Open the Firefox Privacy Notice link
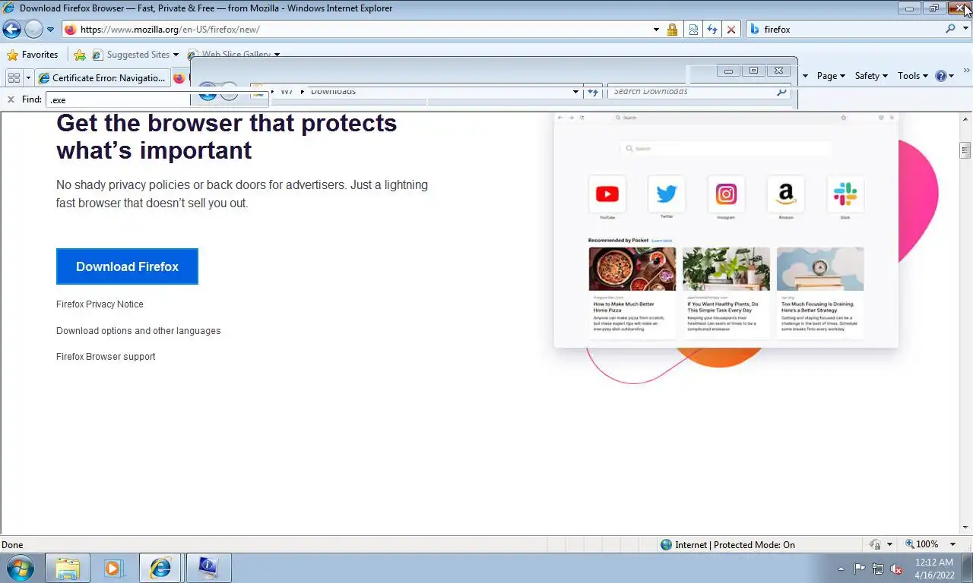Image resolution: width=973 pixels, height=583 pixels. tap(100, 304)
